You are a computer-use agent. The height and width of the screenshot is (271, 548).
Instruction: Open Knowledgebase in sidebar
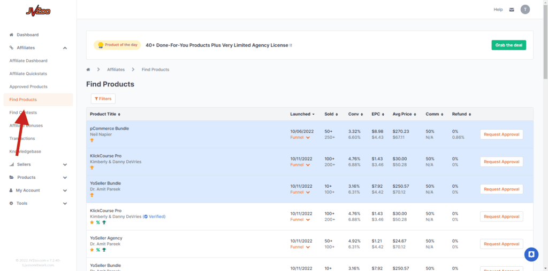tap(25, 152)
